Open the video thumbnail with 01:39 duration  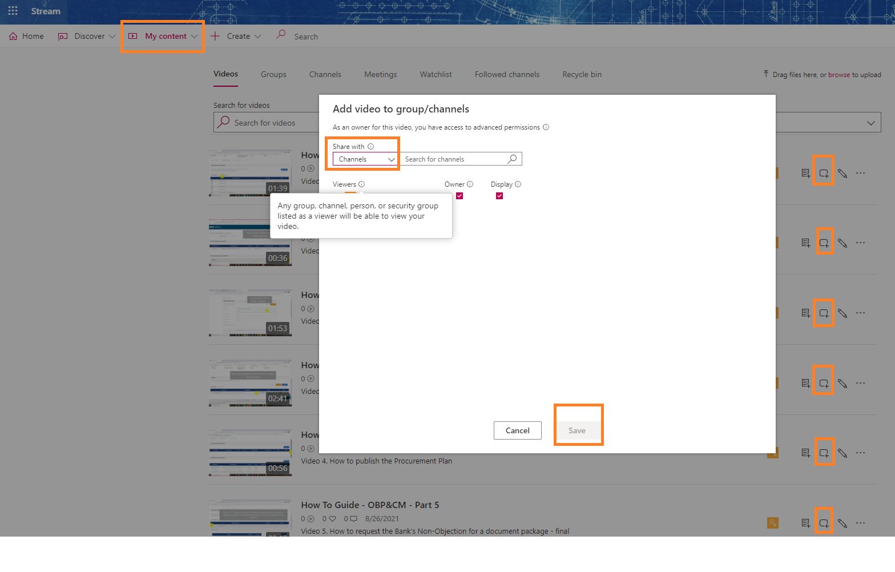point(250,172)
